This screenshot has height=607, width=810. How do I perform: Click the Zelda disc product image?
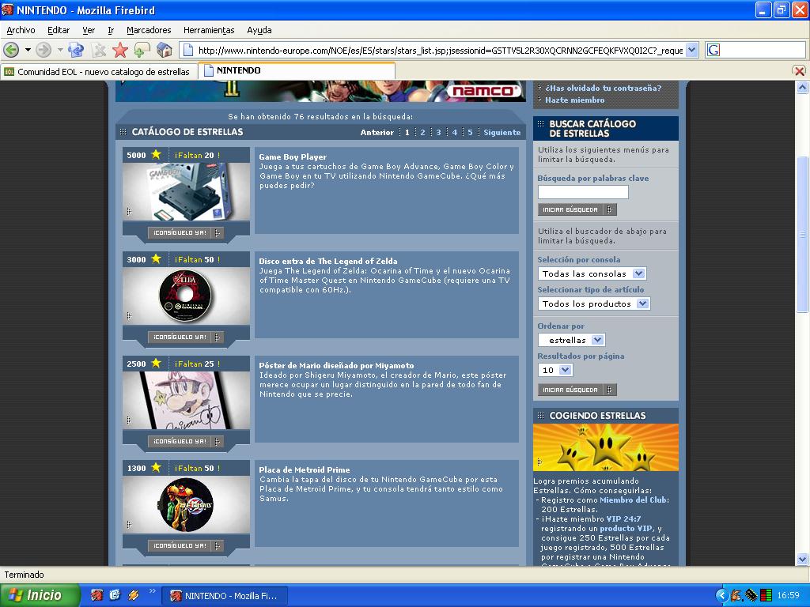[187, 296]
